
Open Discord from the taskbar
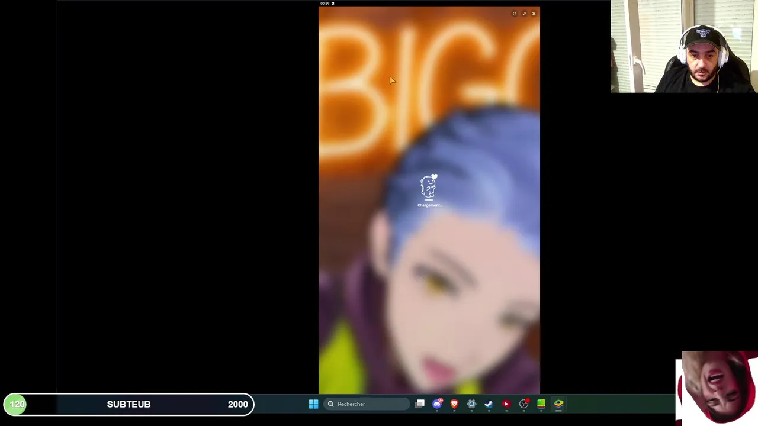pyautogui.click(x=437, y=404)
